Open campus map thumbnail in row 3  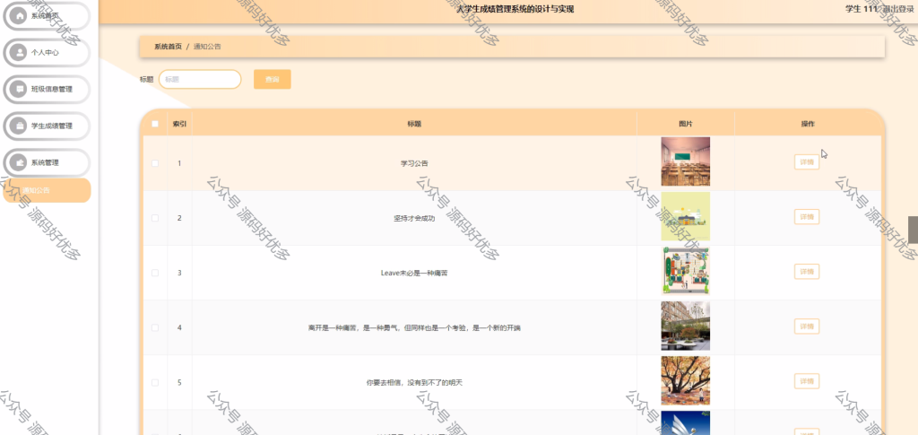(x=686, y=271)
